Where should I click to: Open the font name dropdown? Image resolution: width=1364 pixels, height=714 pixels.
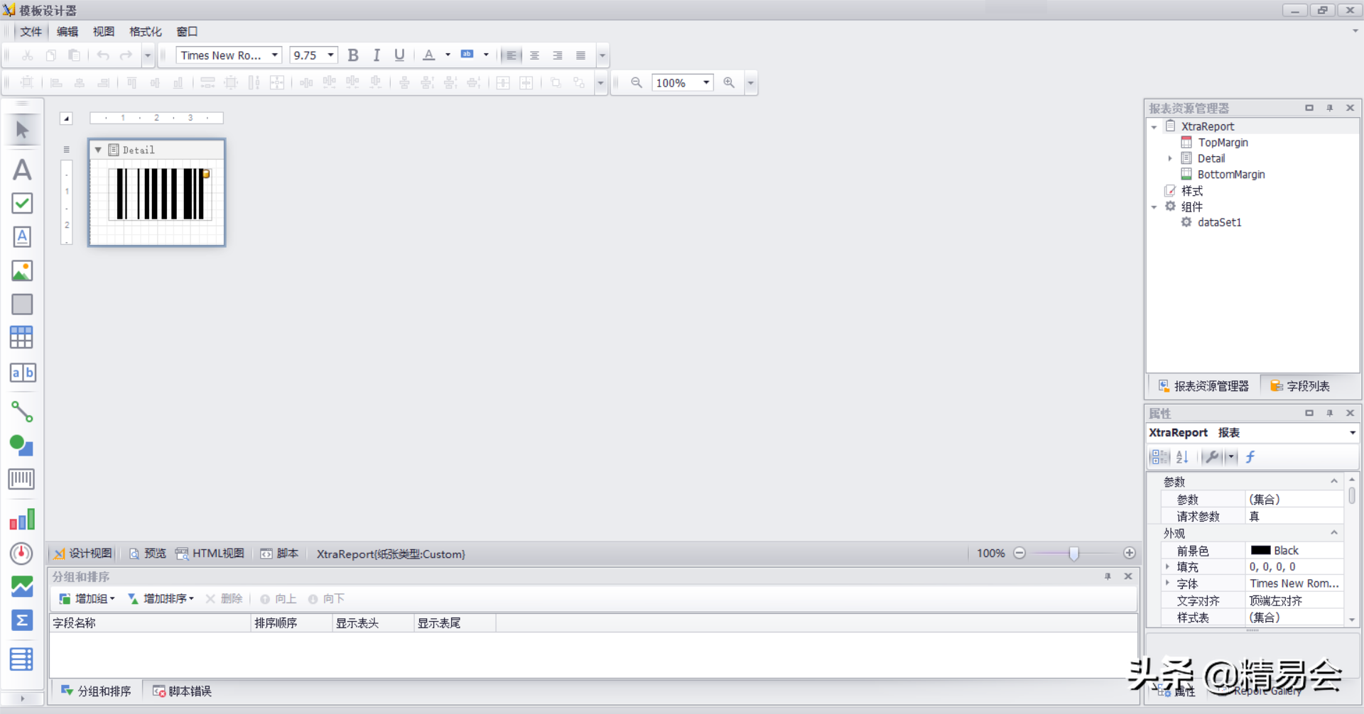pos(274,55)
